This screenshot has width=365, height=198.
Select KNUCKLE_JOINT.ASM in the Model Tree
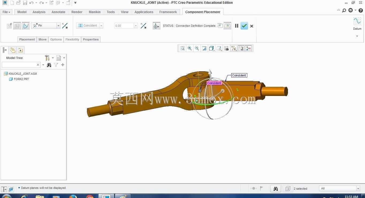point(23,74)
